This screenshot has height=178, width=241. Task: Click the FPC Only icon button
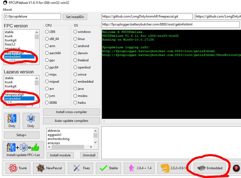click(12, 121)
